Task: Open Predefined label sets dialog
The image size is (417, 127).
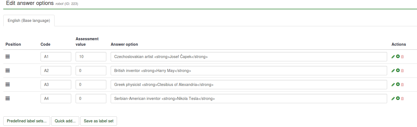Action: (x=27, y=121)
